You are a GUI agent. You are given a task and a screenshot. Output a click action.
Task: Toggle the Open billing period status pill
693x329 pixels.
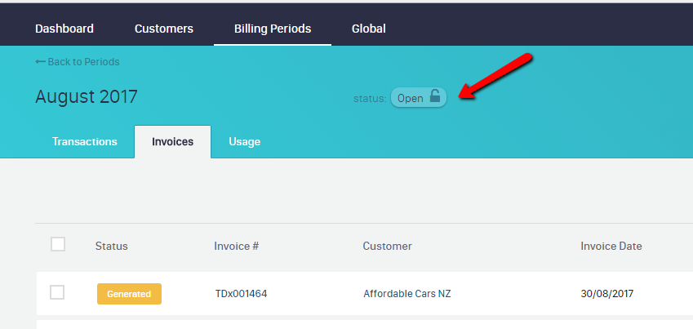tap(418, 98)
